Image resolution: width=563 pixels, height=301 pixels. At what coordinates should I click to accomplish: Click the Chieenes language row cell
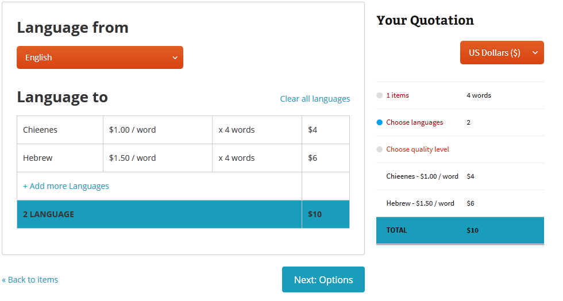click(x=60, y=130)
